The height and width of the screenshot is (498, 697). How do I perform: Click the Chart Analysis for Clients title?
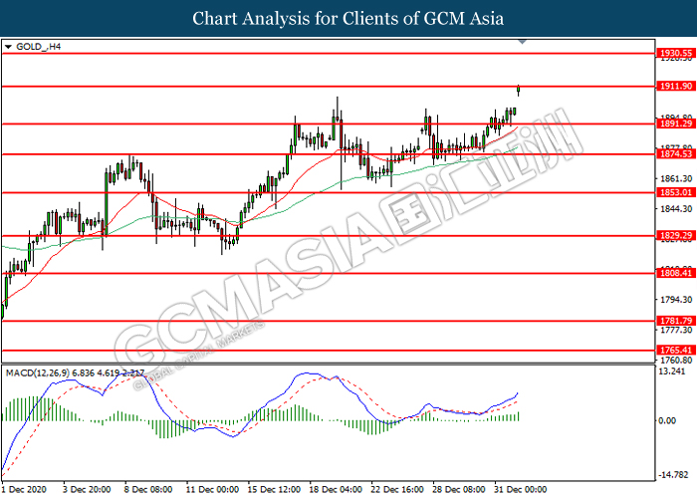pyautogui.click(x=348, y=18)
